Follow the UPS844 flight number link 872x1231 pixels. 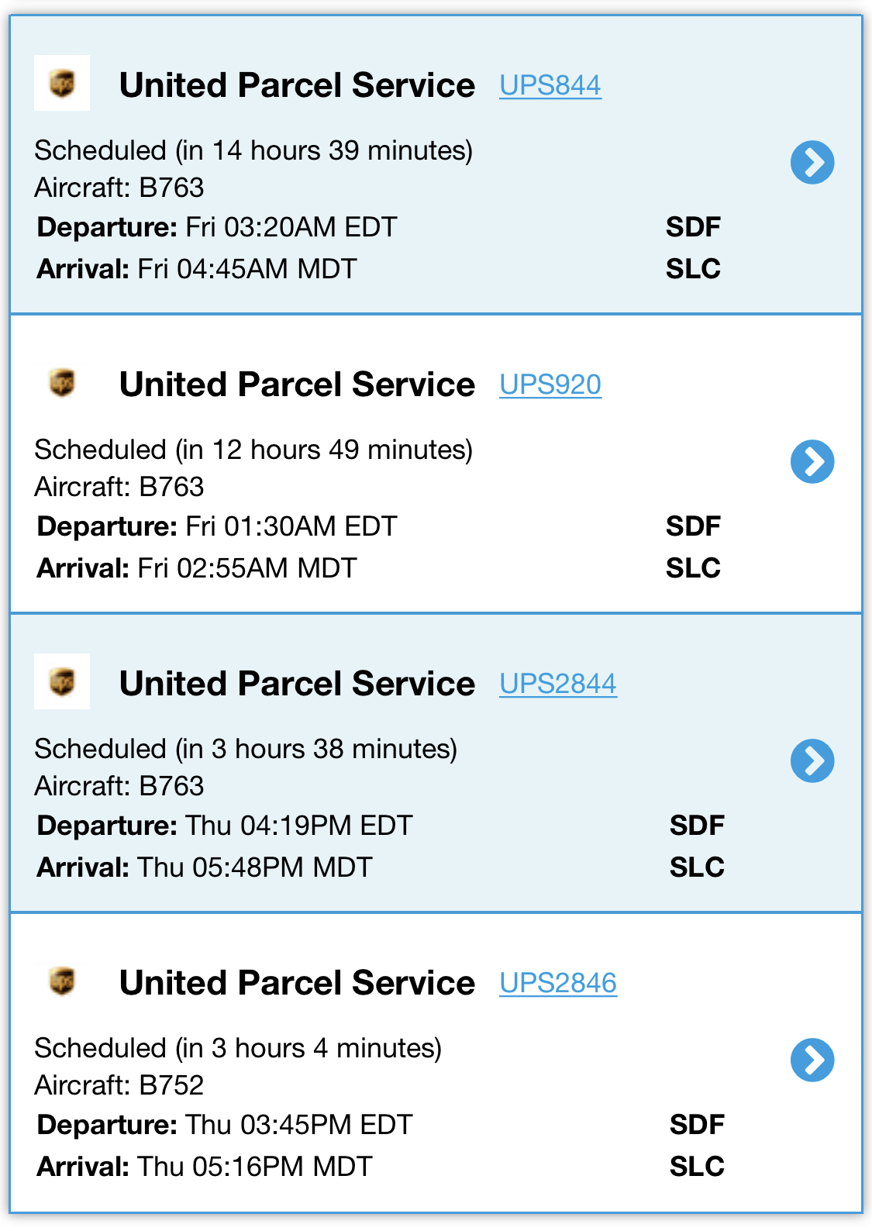(550, 85)
